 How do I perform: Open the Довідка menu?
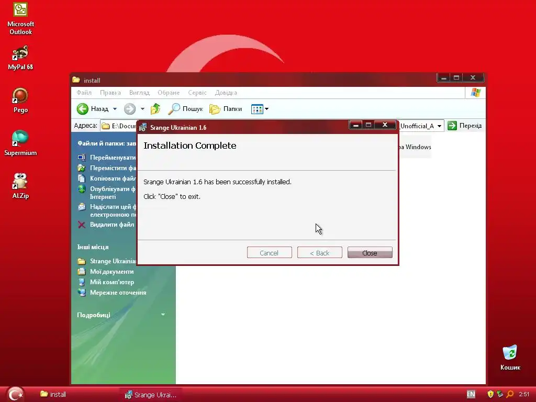click(x=226, y=93)
